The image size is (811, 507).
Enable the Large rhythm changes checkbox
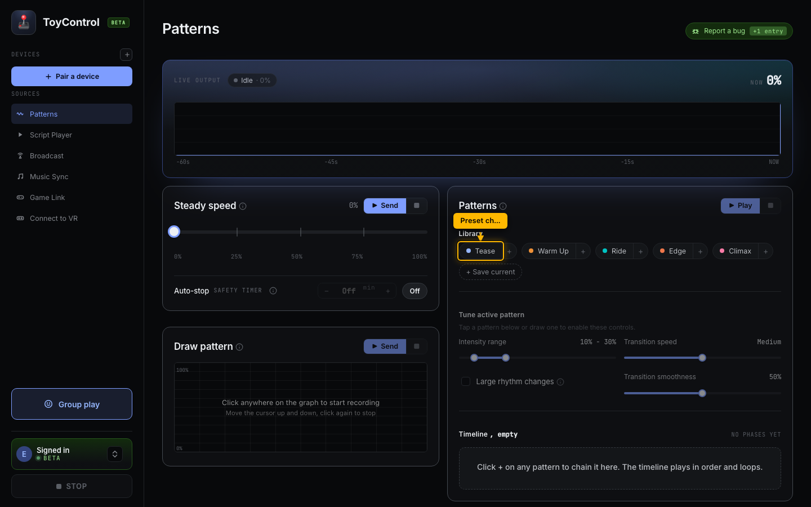pyautogui.click(x=466, y=381)
